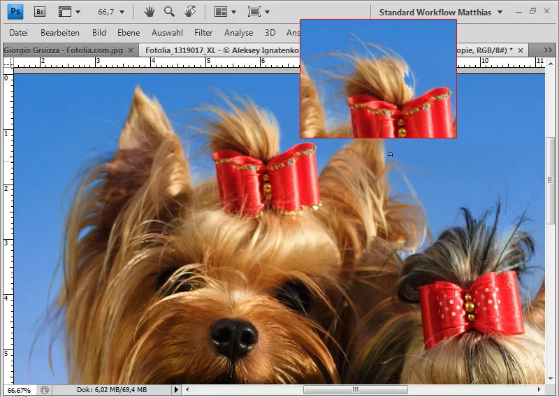Restore down the Photoshop window

click(x=532, y=11)
